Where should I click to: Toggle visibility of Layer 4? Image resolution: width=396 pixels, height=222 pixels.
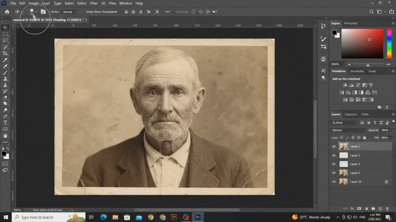point(334,164)
